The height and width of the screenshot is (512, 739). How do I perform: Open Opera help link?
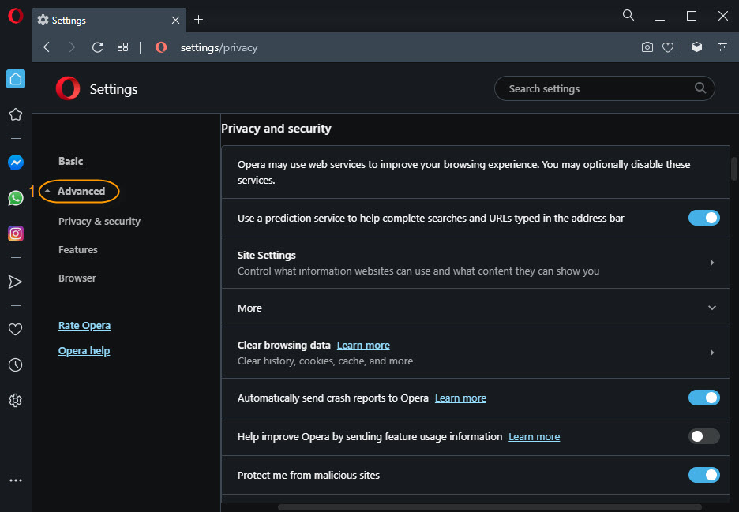[x=84, y=350]
